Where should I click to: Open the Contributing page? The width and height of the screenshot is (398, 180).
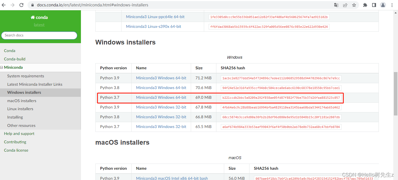tap(15, 142)
